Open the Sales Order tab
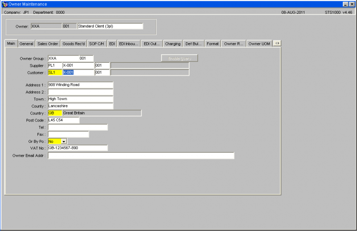The image size is (357, 231). (48, 44)
